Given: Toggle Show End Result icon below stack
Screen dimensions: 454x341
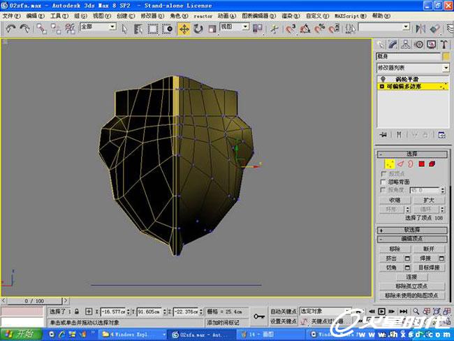Looking at the screenshot, I should (399, 135).
